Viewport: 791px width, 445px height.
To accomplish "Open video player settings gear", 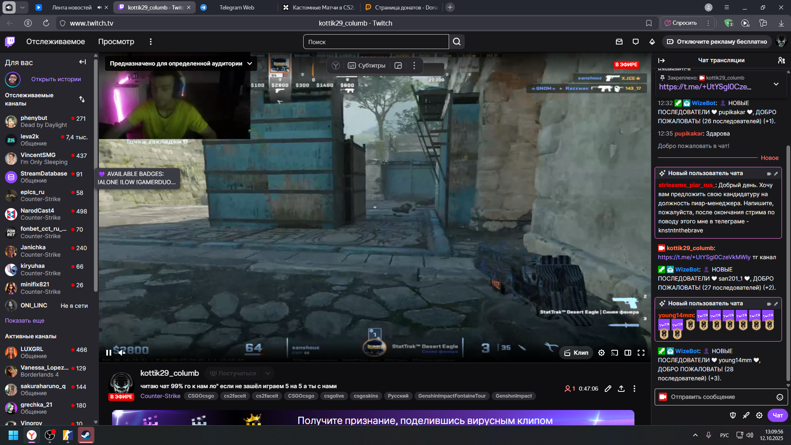I will click(601, 353).
